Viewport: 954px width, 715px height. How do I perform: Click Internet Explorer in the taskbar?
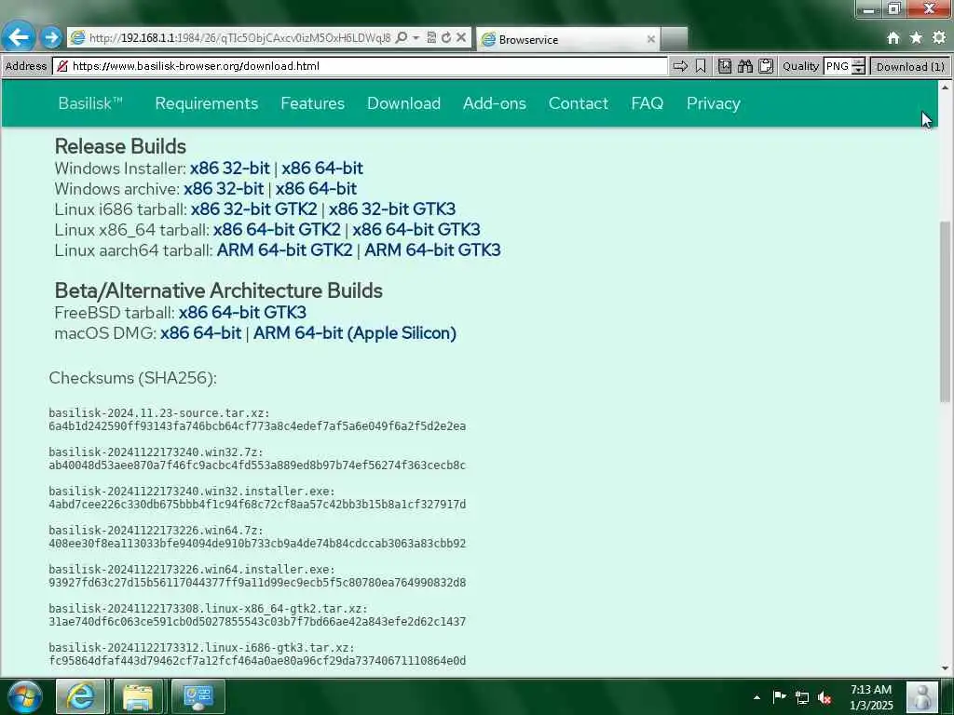[x=81, y=696]
